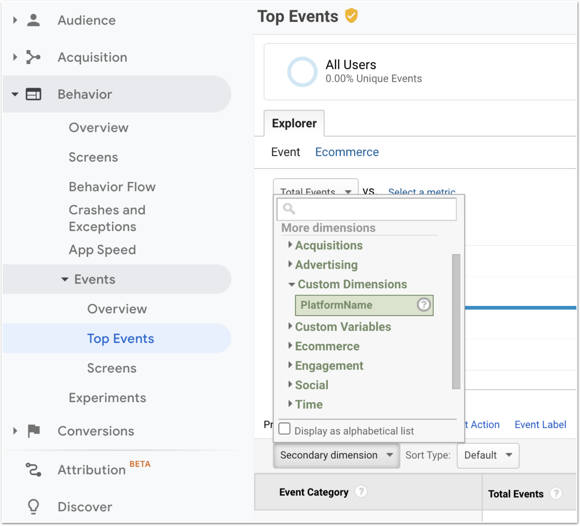
Task: Expand the Ecommerce dimension group
Action: (x=290, y=345)
